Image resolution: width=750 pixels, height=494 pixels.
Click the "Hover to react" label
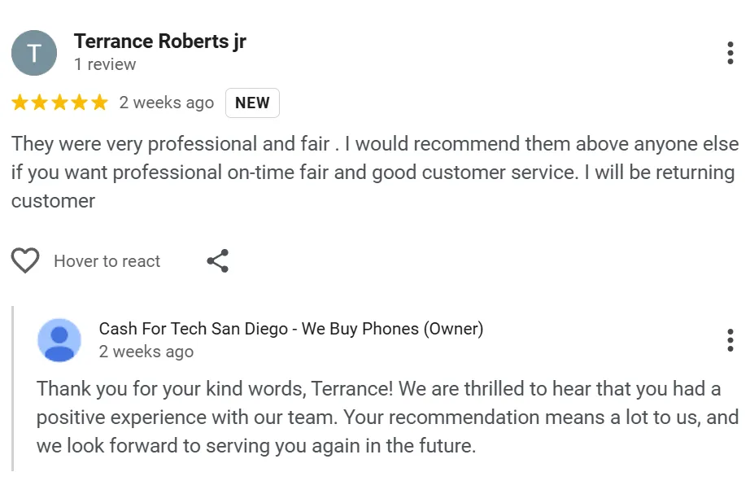tap(107, 261)
